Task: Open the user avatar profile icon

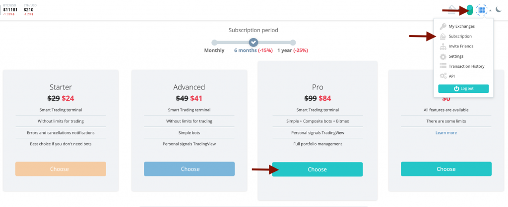Action: [481, 9]
